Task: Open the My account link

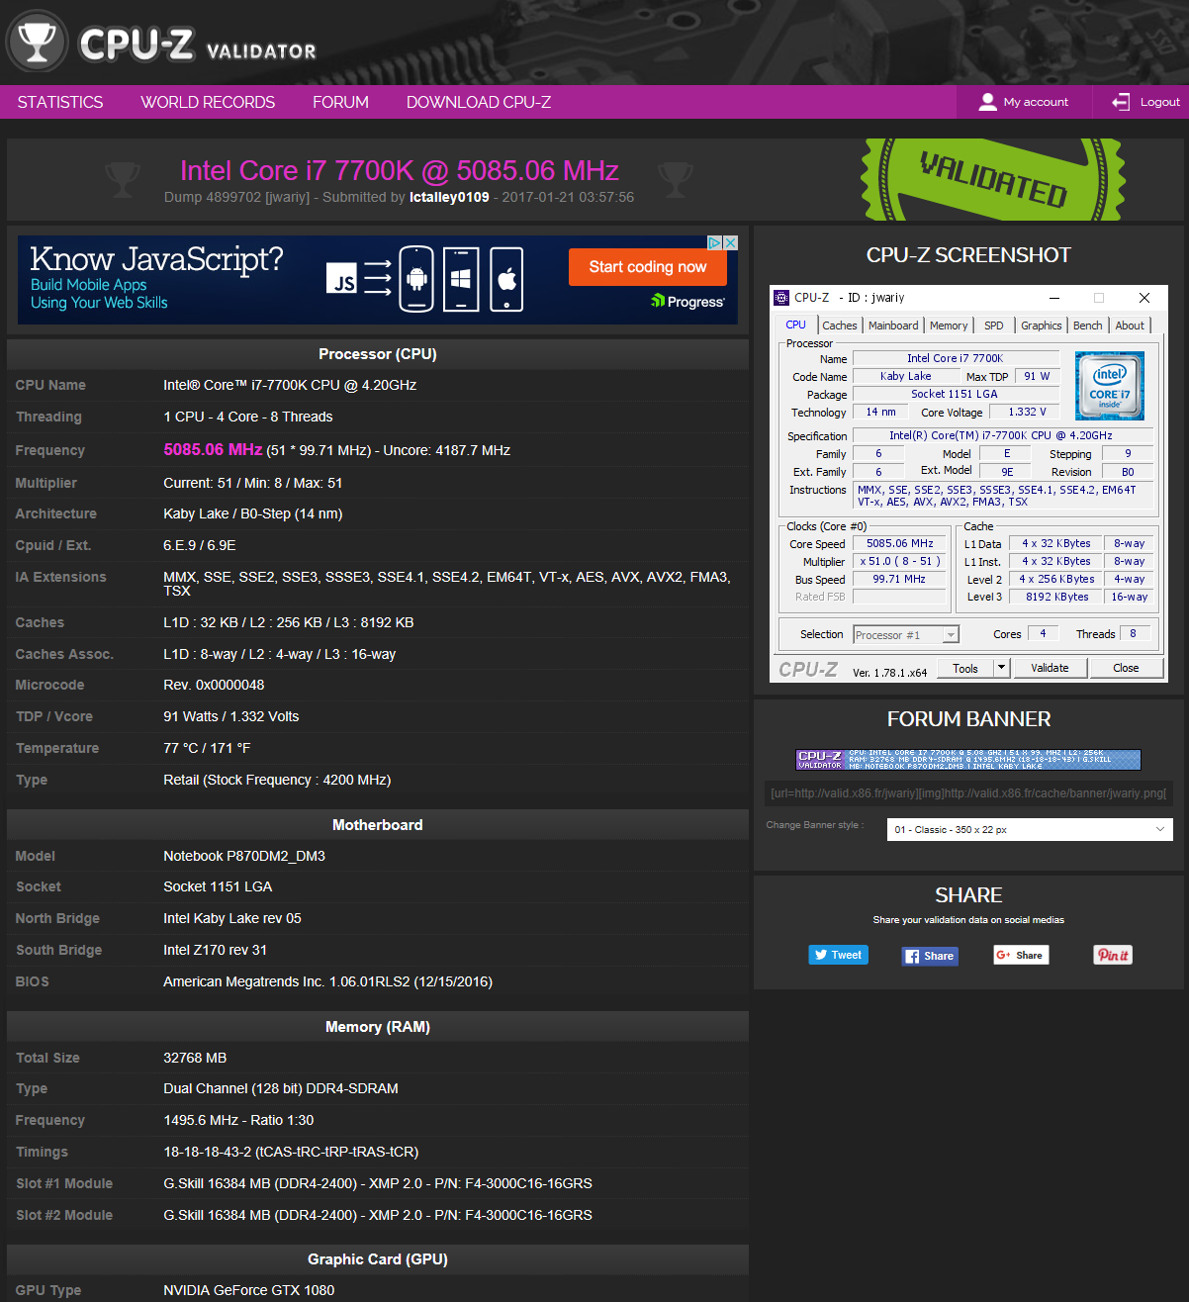Action: [x=1024, y=102]
